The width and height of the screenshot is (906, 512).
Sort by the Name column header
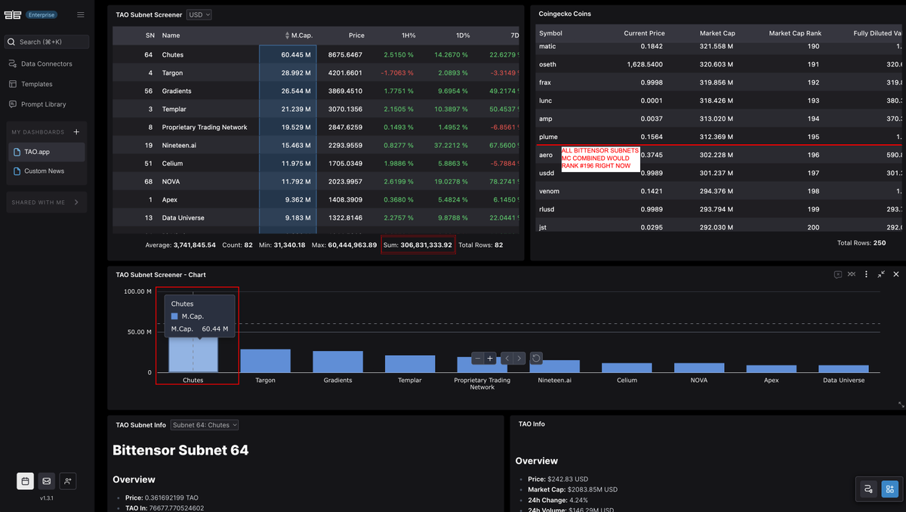point(171,35)
